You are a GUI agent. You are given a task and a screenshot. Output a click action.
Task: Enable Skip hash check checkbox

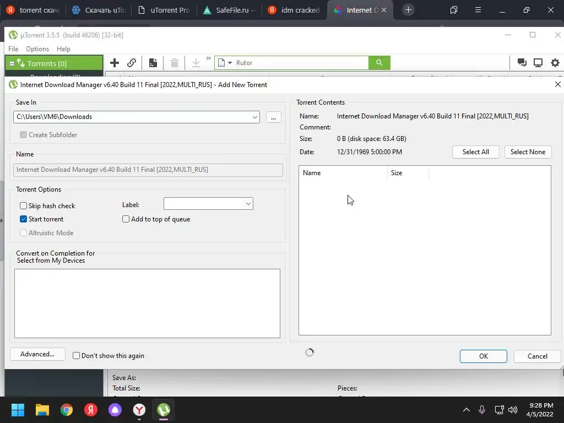(23, 206)
